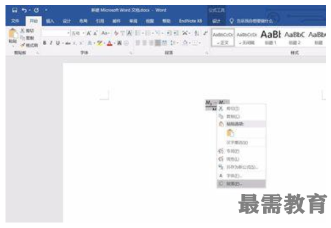The height and width of the screenshot is (228, 331).
Task: Choose Save as New Equation in the context menu
Action: tap(241, 167)
